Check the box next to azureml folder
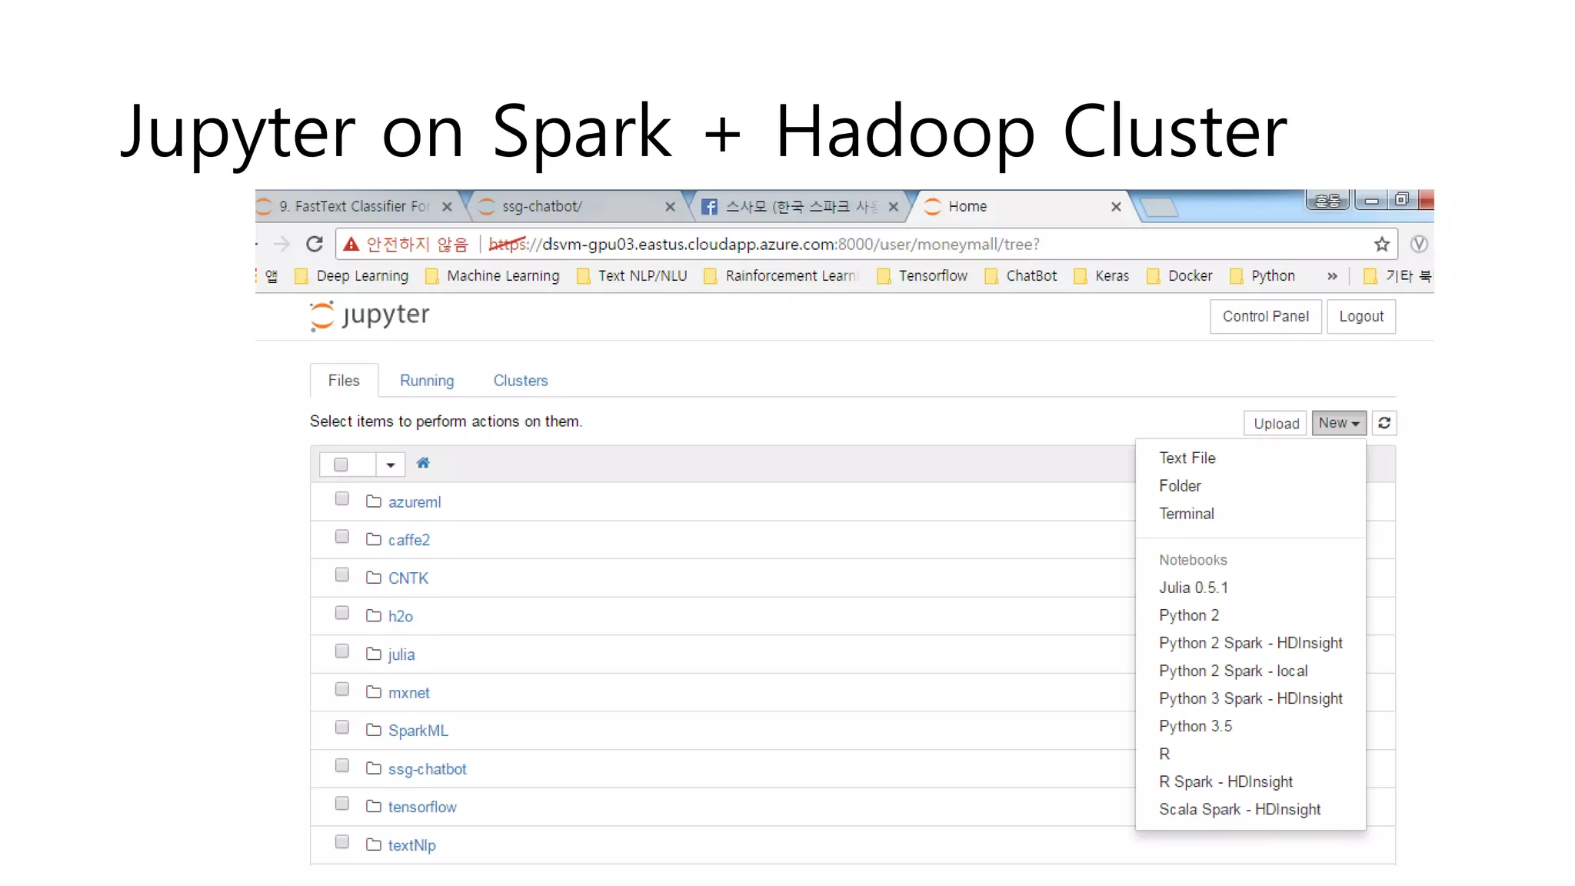Image resolution: width=1575 pixels, height=886 pixels. click(x=342, y=499)
